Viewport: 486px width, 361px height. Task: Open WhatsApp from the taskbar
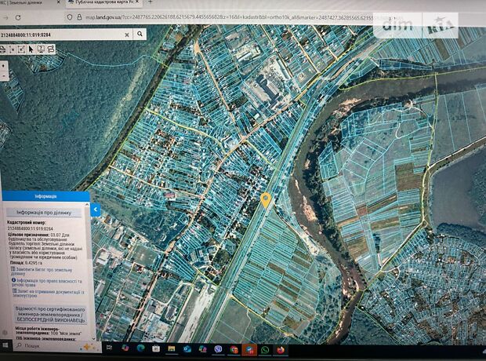point(264,348)
